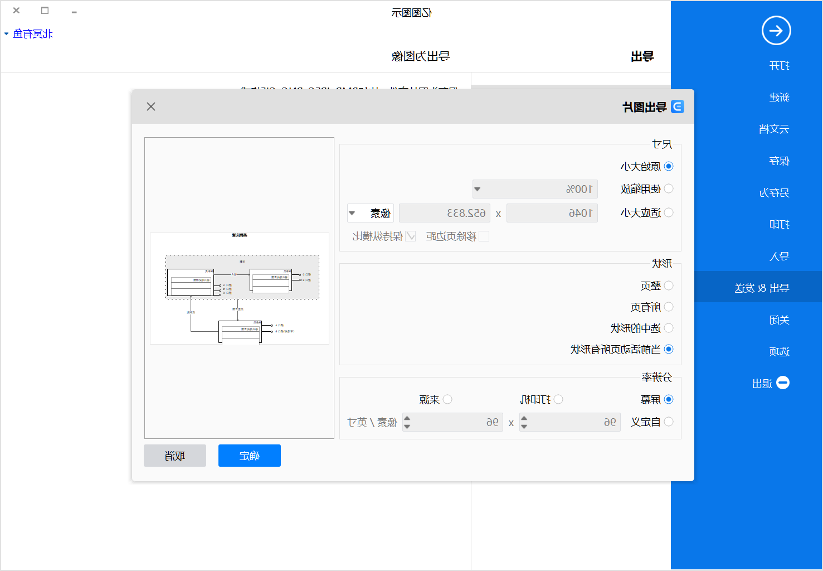Click 打印 in the sidebar
823x571 pixels.
coord(780,225)
